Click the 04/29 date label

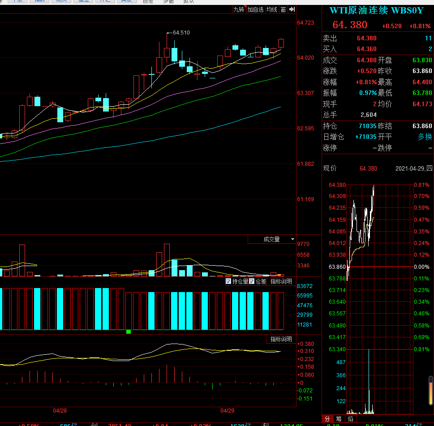(227, 410)
